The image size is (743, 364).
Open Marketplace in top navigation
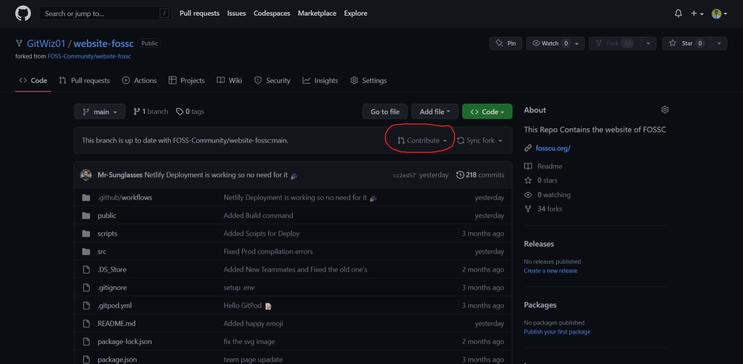(x=317, y=13)
